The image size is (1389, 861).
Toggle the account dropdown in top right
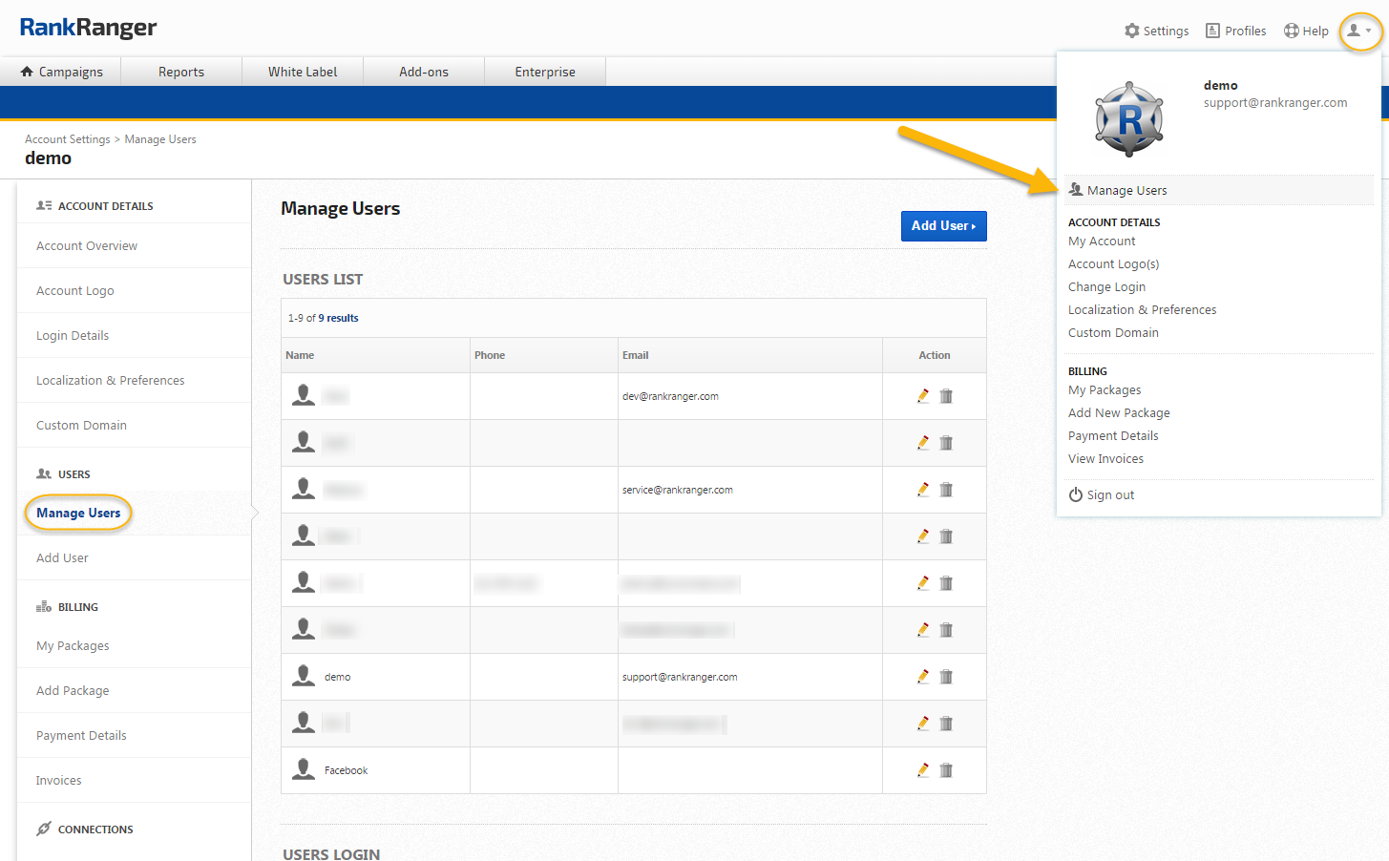pos(1359,31)
